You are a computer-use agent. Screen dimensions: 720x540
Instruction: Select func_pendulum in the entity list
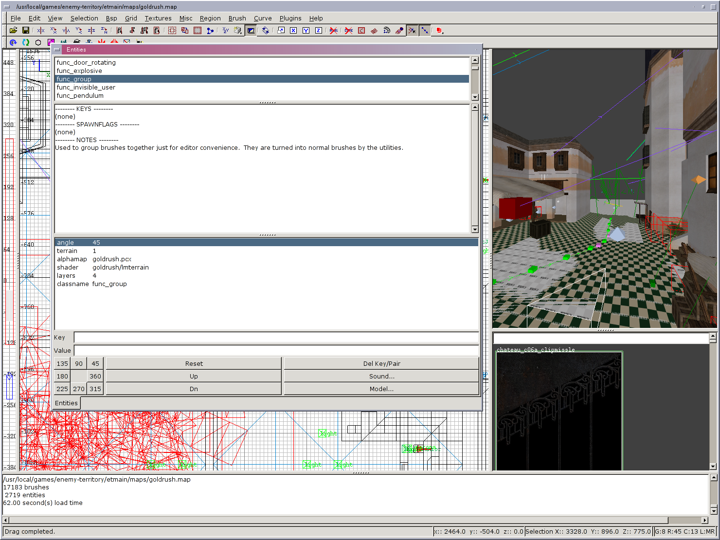tap(262, 95)
